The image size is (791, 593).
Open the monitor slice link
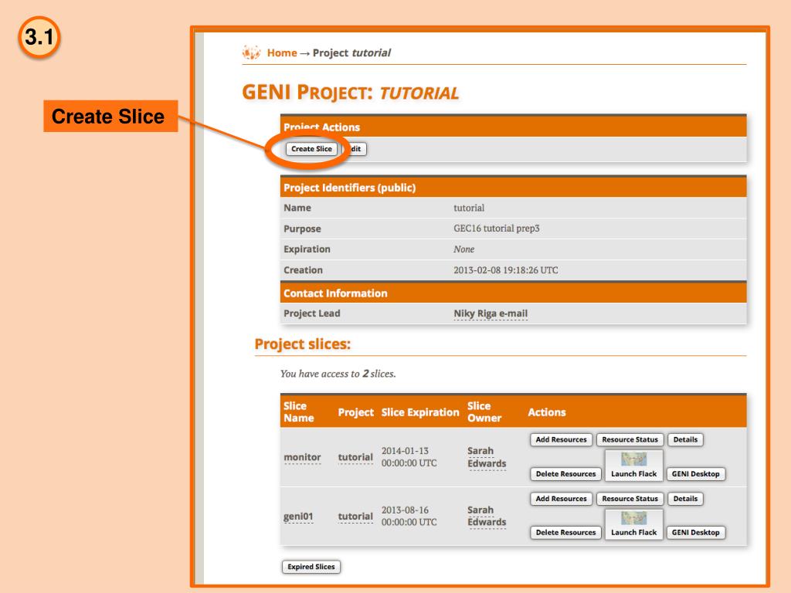[x=302, y=457]
